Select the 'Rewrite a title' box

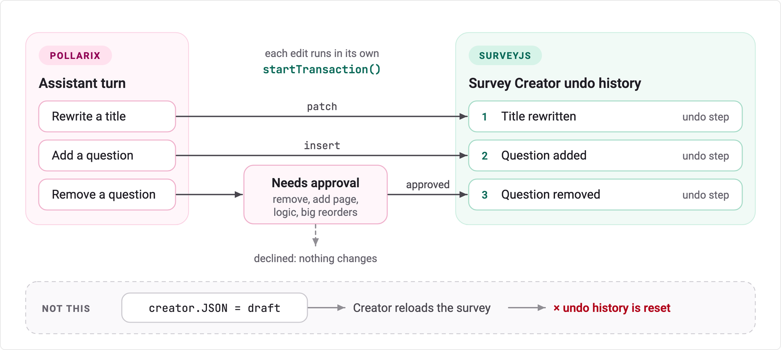click(107, 116)
